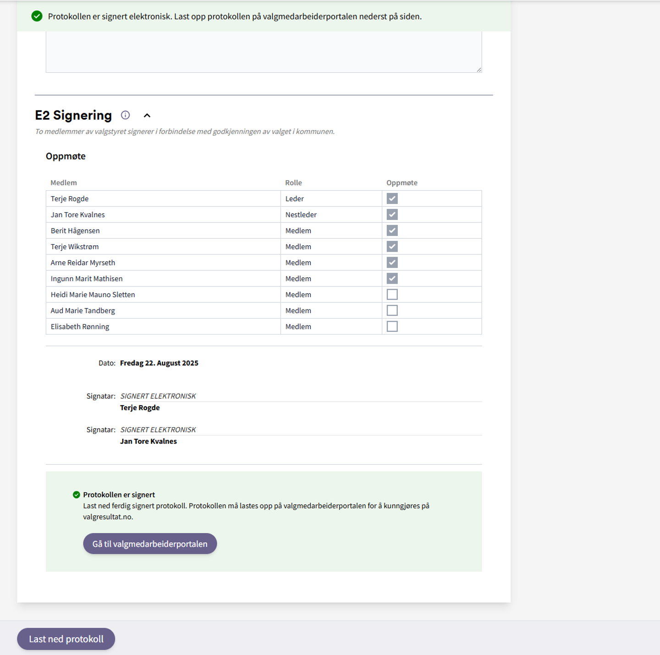Screen dimensions: 660x655
Task: Mark Aud Marie Tandberg as present
Action: (x=392, y=311)
